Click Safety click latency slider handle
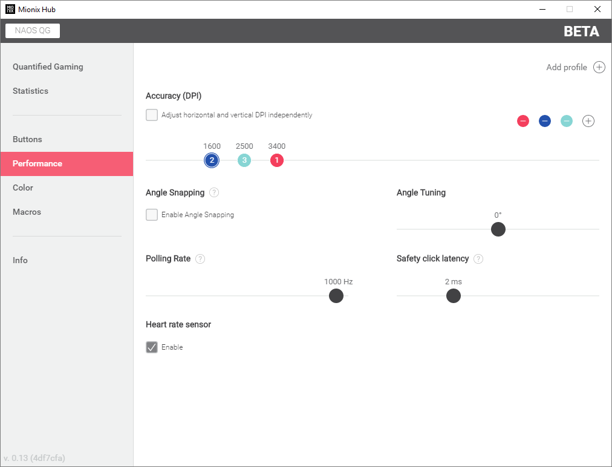Viewport: 612px width, 467px height. (x=454, y=296)
